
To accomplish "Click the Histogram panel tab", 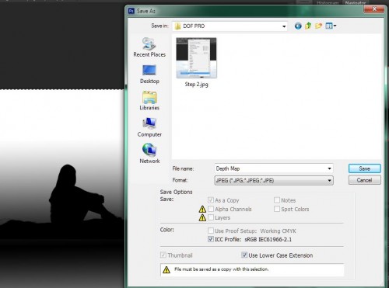I will [x=328, y=3].
